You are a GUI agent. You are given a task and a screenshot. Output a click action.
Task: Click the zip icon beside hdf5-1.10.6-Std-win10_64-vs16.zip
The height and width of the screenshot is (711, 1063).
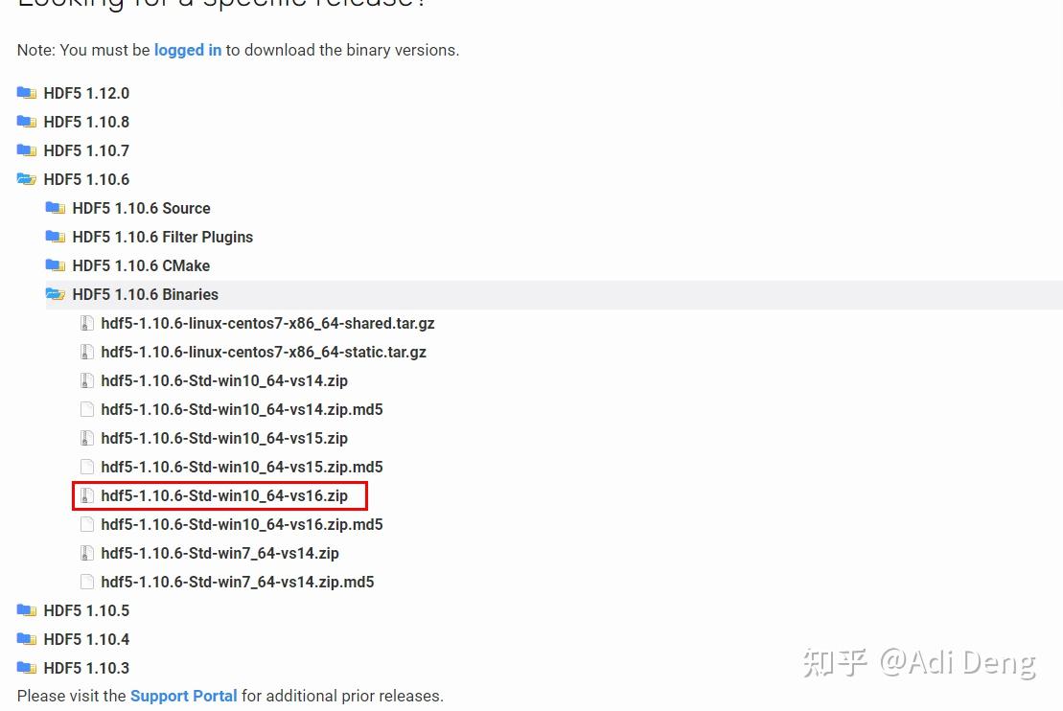click(x=87, y=495)
